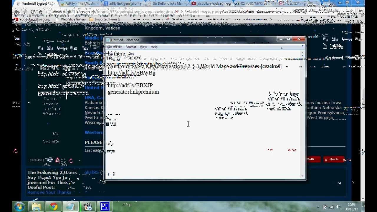377x212 pixels.
Task: Maximize the Notepad window
Action: coord(289,39)
